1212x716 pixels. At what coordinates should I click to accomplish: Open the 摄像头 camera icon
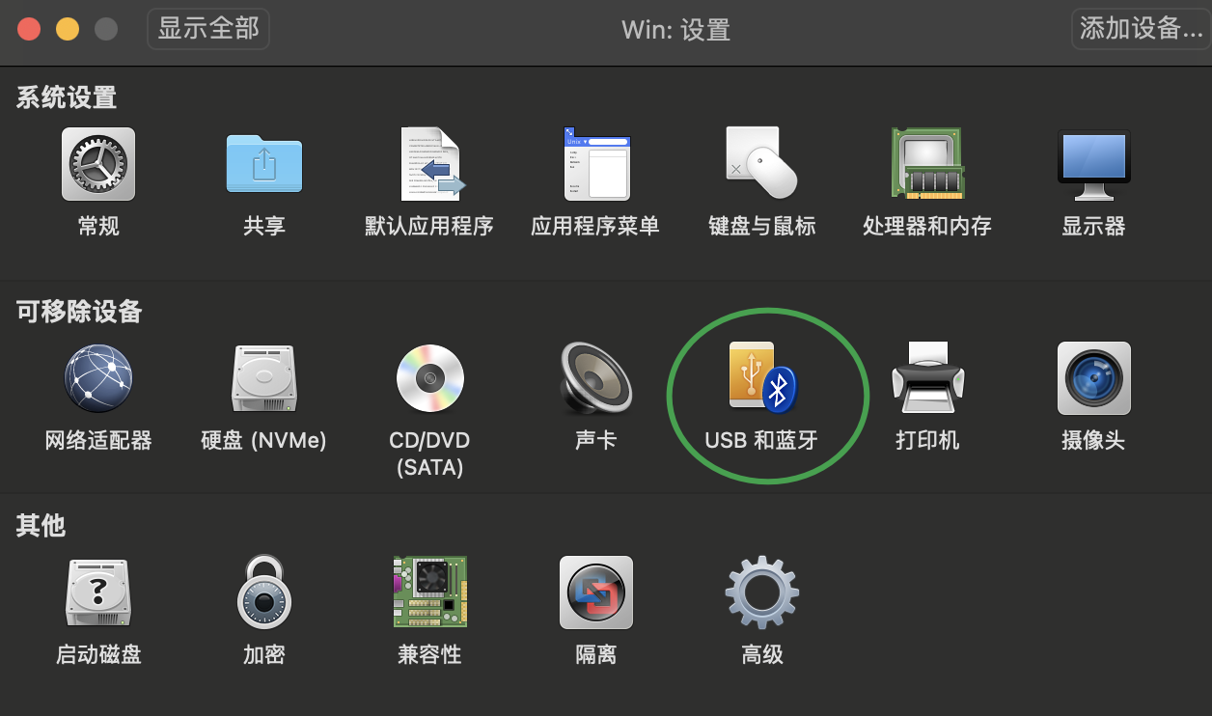pyautogui.click(x=1093, y=378)
